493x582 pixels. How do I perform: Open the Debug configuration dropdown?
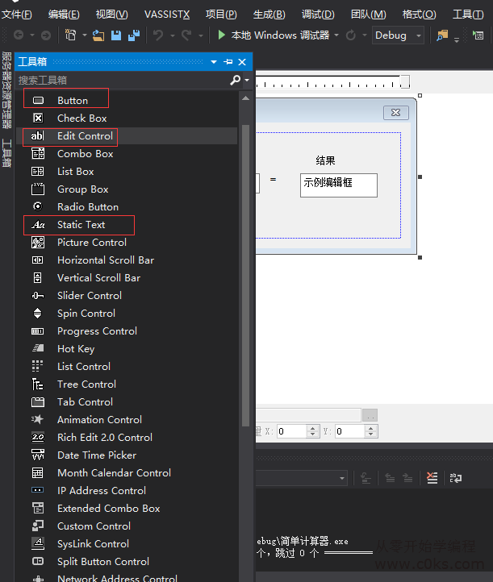(x=418, y=35)
